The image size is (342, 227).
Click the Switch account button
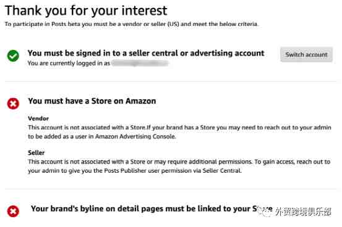click(306, 54)
